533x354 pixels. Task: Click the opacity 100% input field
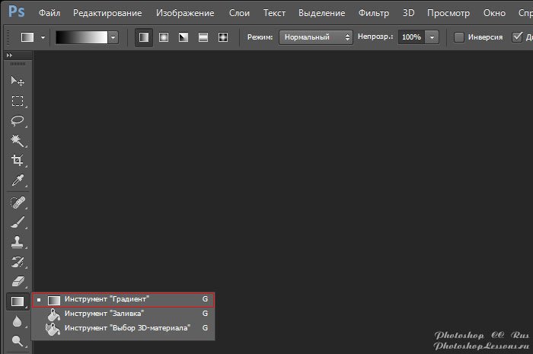coord(410,37)
